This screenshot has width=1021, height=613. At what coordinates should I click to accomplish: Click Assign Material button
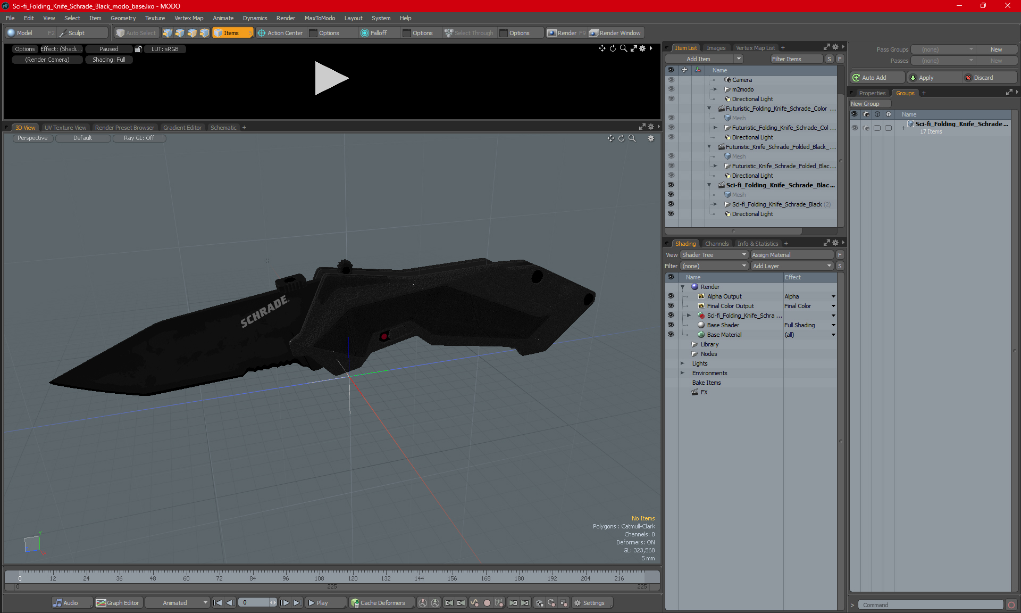[792, 255]
